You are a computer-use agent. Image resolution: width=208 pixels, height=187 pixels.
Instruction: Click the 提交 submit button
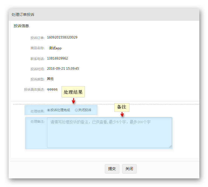[112, 169]
